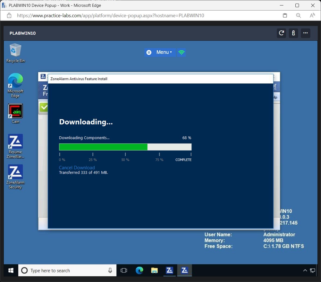View PLABWIN10 info via the info icon
The width and height of the screenshot is (321, 282).
[x=293, y=33]
